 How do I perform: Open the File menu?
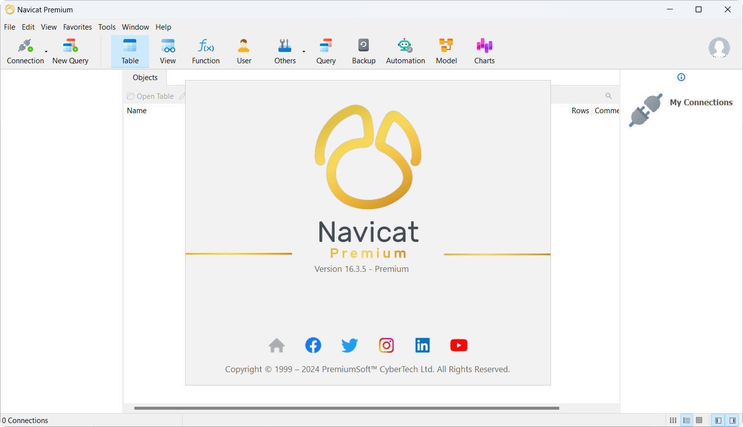pyautogui.click(x=9, y=27)
